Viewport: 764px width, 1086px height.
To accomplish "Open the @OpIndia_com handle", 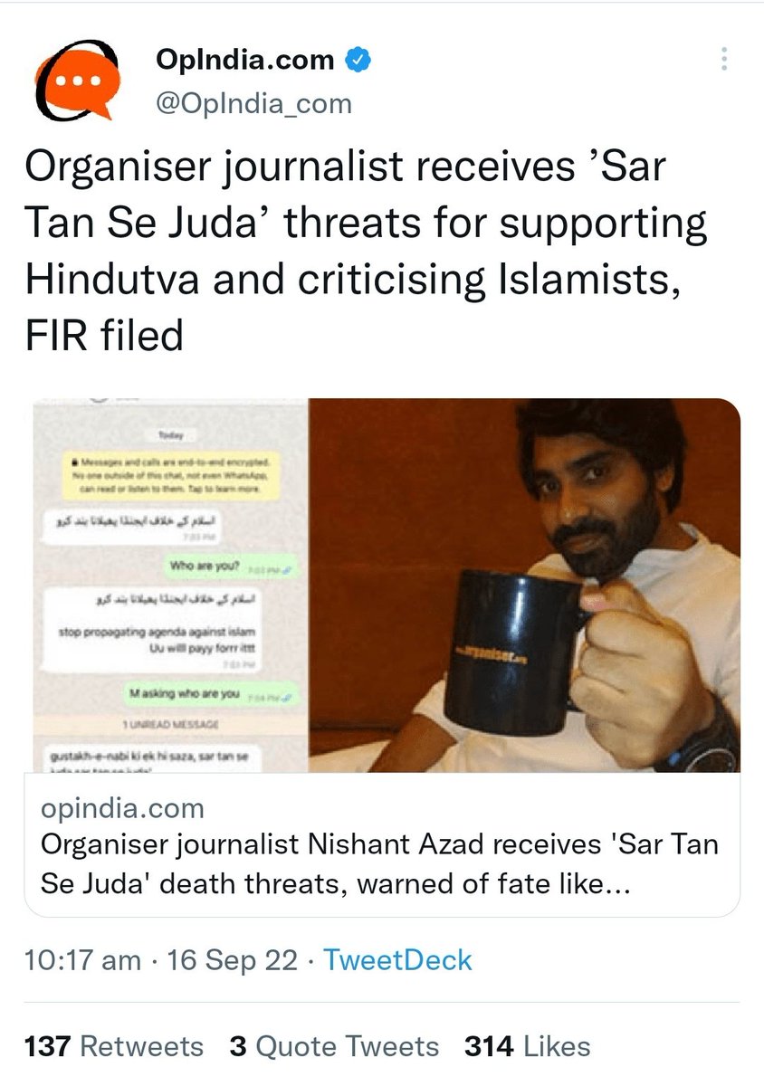I will (253, 103).
